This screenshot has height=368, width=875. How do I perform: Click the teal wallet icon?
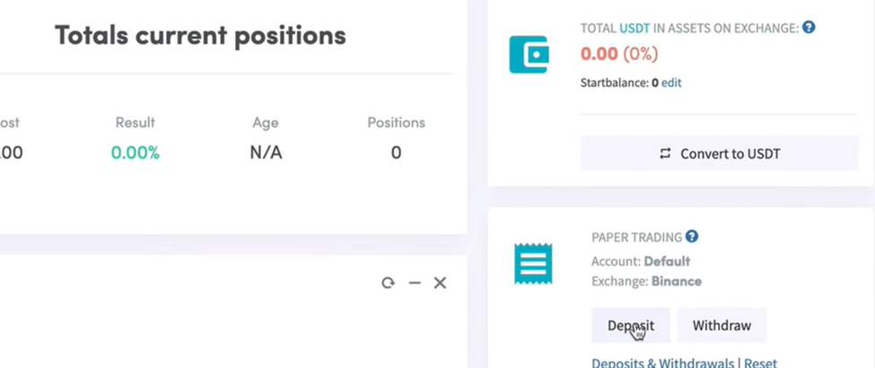click(x=529, y=55)
